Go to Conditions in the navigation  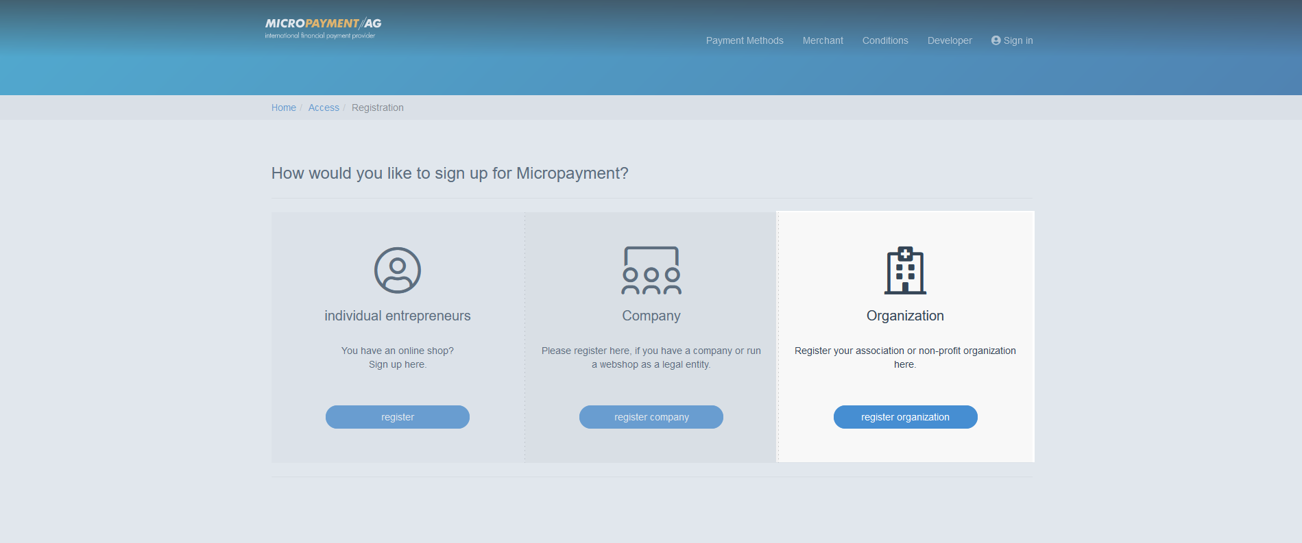click(884, 40)
